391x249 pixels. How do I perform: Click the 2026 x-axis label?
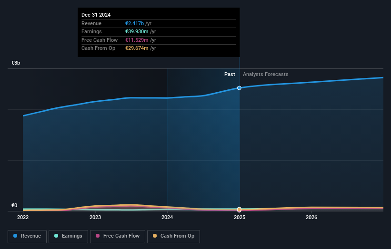[x=311, y=217]
